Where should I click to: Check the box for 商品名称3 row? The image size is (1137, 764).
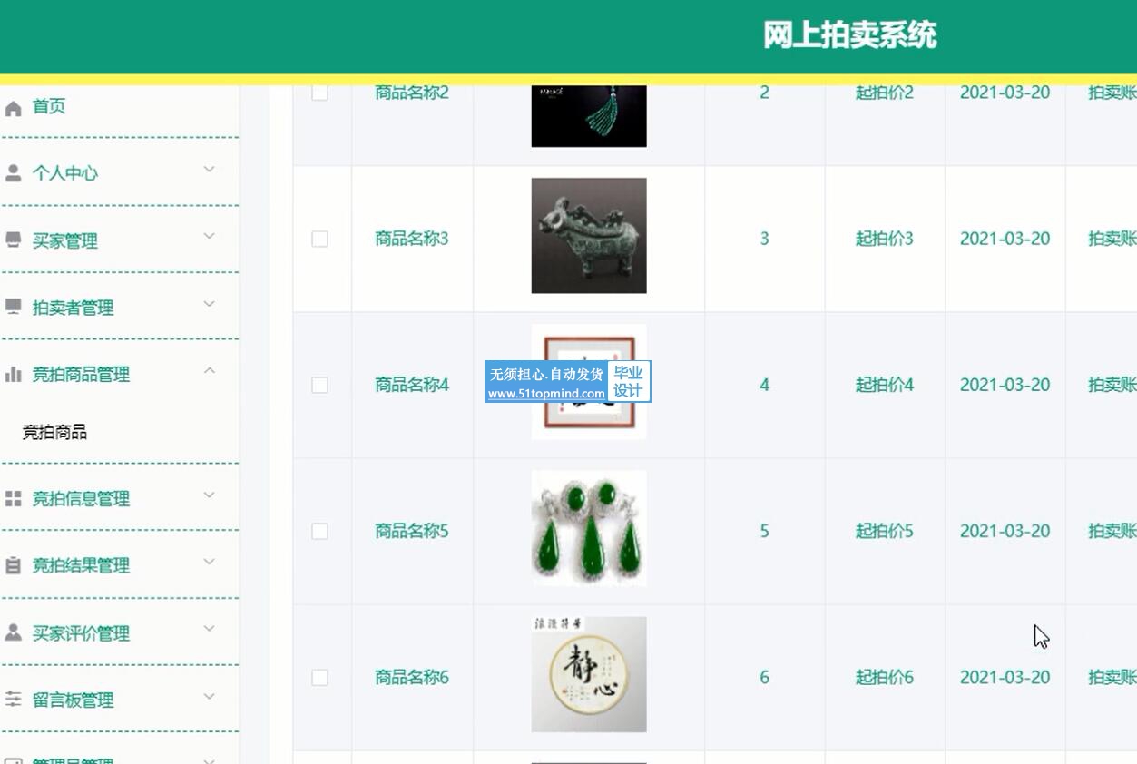319,239
